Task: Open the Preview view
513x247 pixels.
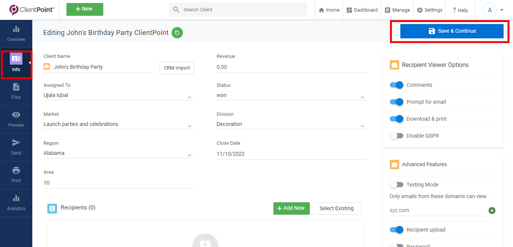Action: 16,119
